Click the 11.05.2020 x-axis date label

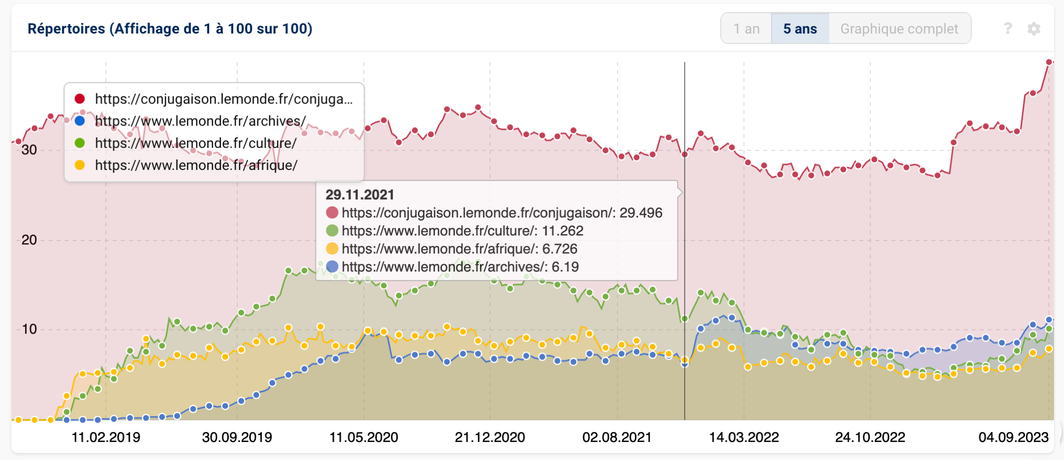364,437
